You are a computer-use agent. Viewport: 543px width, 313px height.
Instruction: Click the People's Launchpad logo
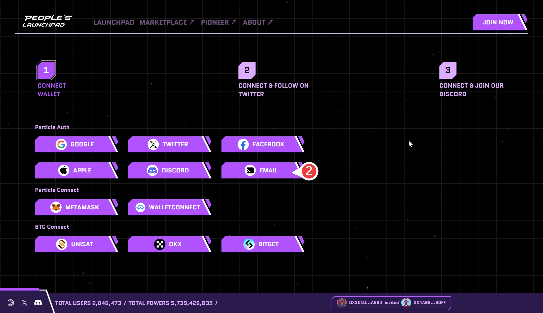(x=47, y=21)
